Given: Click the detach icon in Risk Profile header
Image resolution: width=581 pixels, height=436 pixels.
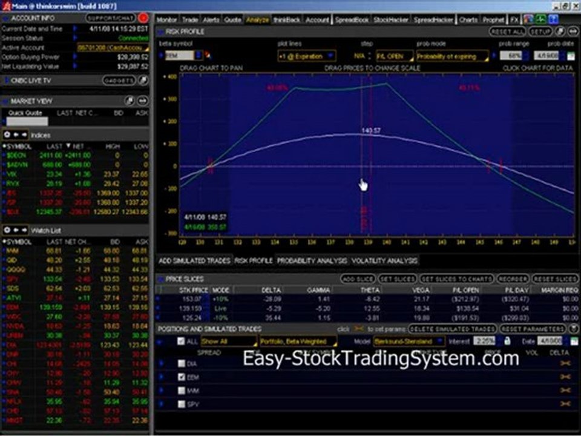Looking at the screenshot, I should click(560, 31).
